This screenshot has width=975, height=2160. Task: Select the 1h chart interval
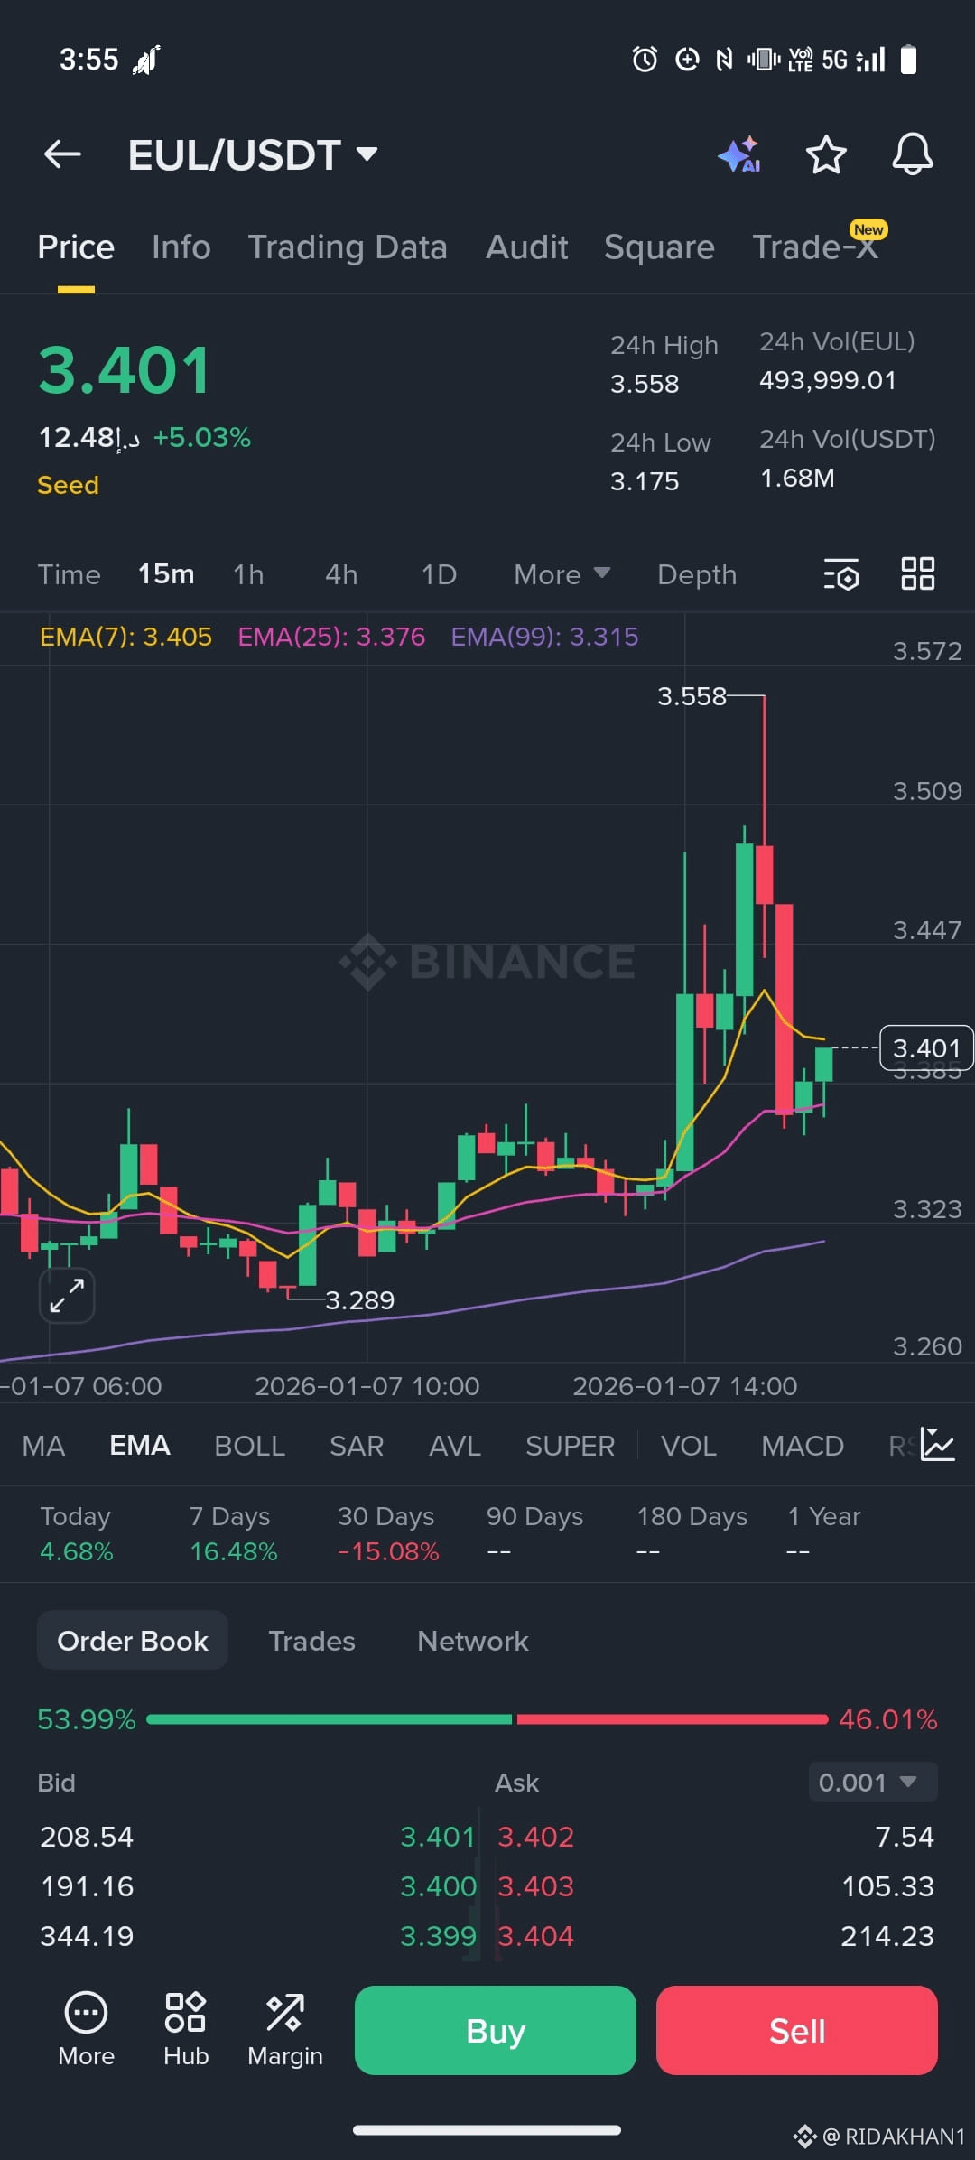click(x=248, y=574)
